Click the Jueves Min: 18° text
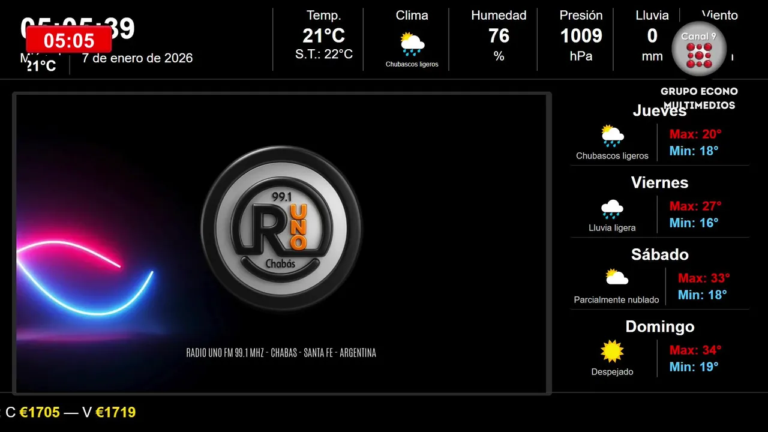The image size is (768, 432). 694,151
